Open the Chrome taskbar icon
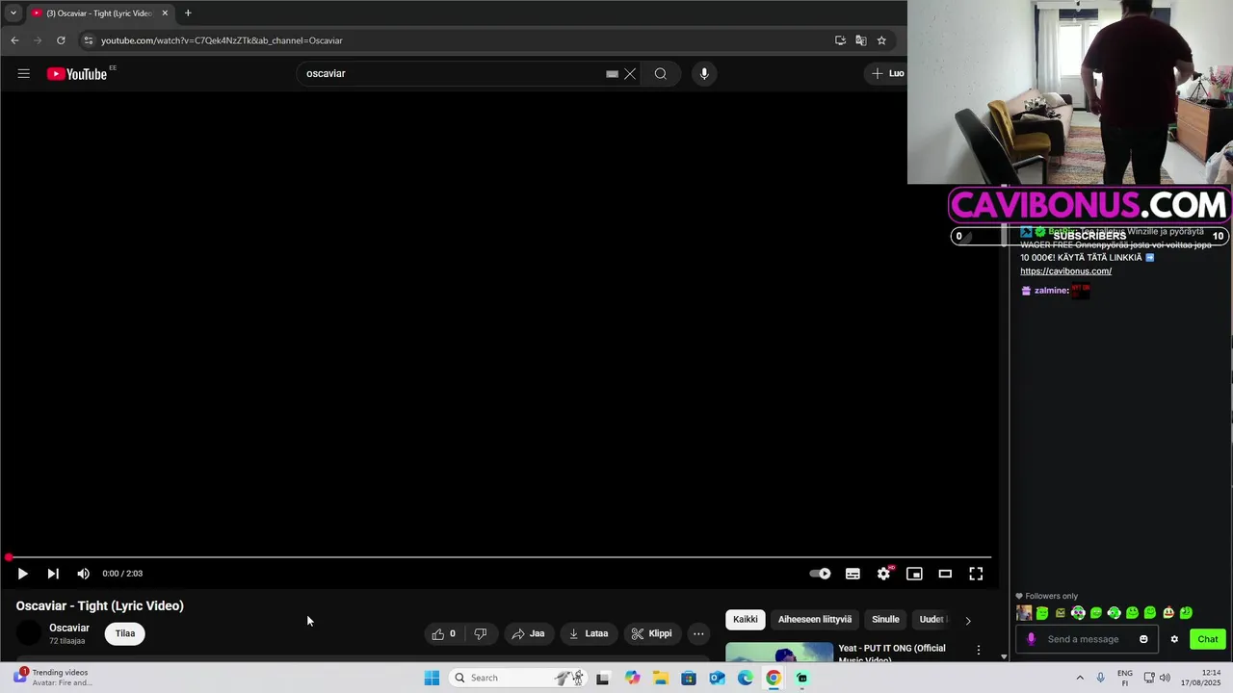The height and width of the screenshot is (693, 1233). [774, 678]
